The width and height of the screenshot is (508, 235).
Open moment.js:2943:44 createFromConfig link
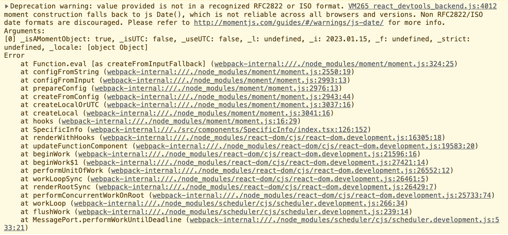click(x=229, y=97)
